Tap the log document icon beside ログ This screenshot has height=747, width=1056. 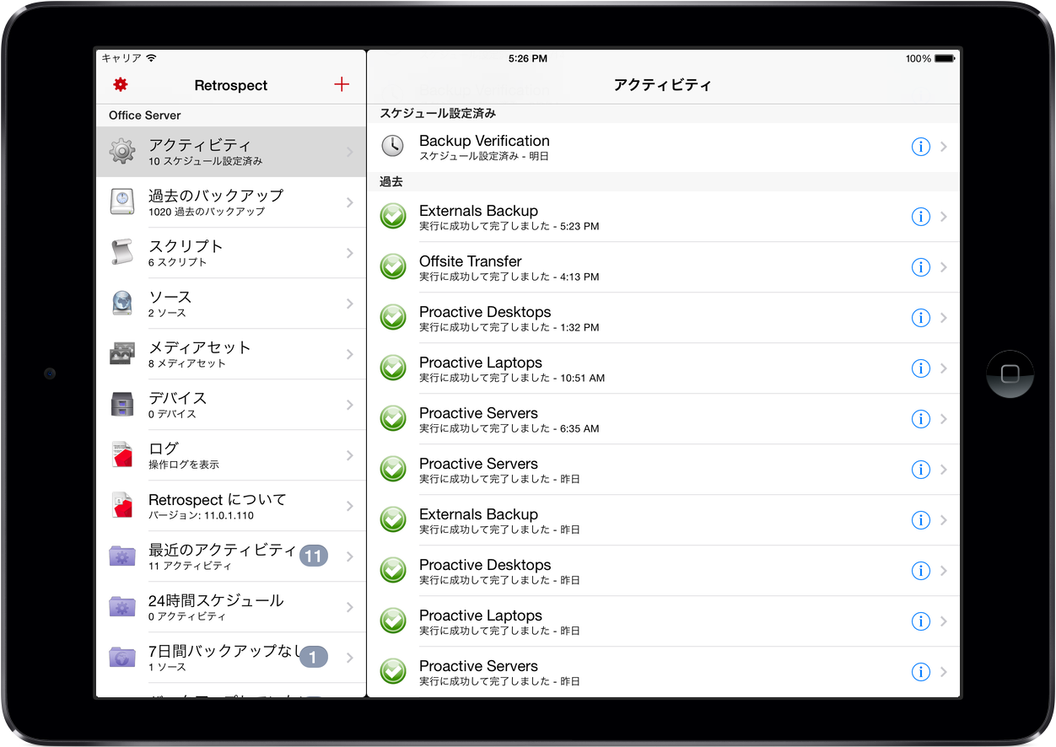pyautogui.click(x=122, y=455)
